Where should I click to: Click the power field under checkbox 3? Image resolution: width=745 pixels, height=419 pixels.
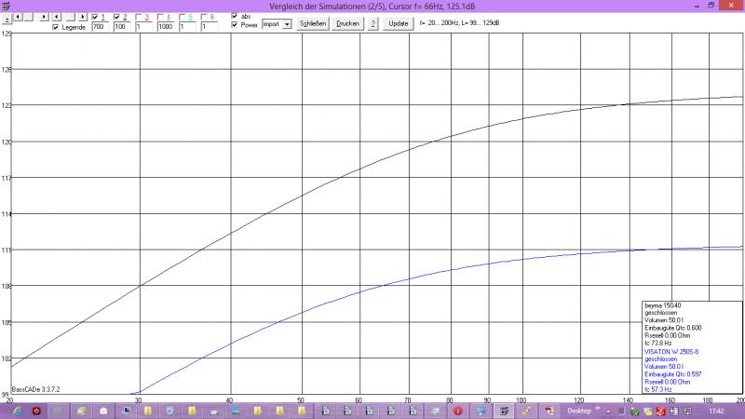[x=144, y=27]
